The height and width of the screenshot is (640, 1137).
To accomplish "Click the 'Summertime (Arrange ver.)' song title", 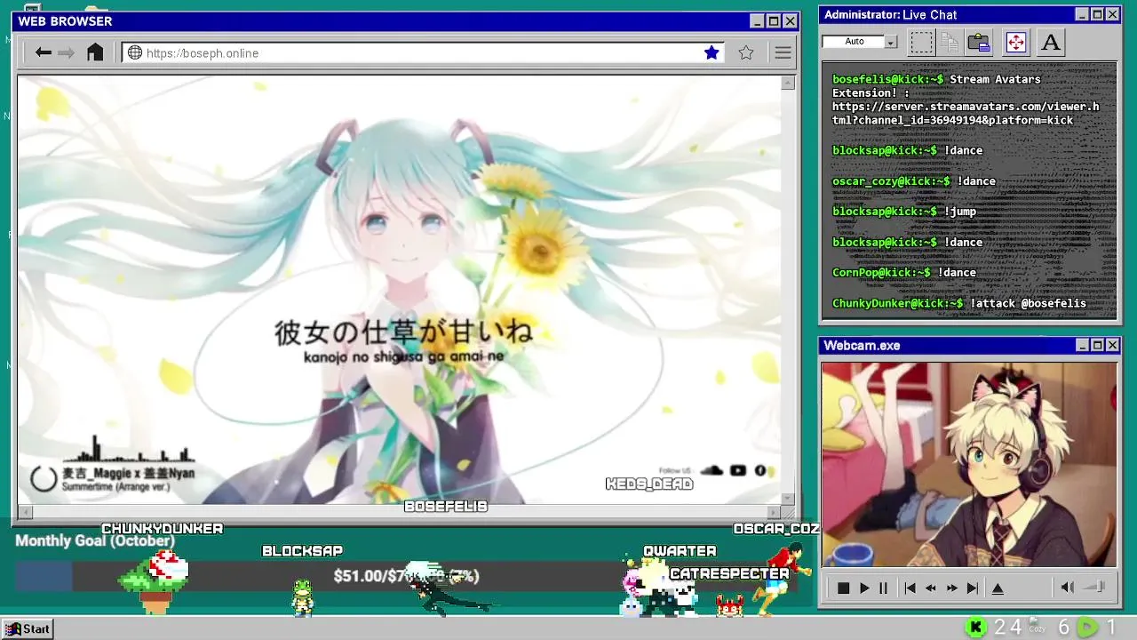I will pos(115,487).
